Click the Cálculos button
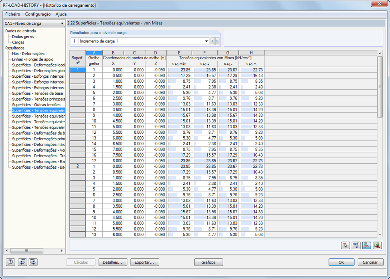Image resolution: width=390 pixels, height=279 pixels. point(81,262)
